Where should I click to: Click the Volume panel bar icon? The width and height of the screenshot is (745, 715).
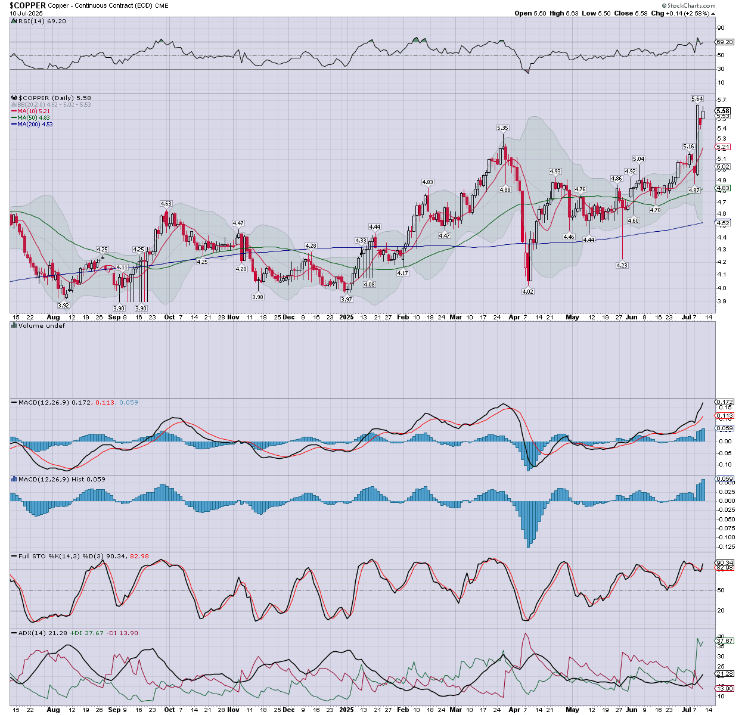coord(14,326)
